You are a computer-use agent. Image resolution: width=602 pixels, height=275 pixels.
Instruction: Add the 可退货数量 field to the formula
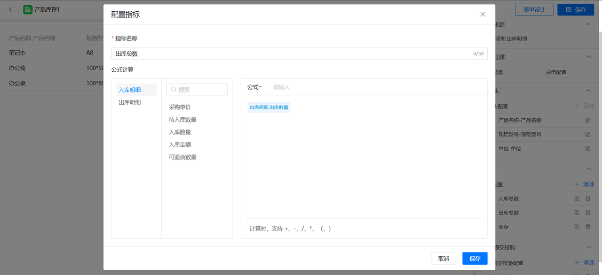182,157
